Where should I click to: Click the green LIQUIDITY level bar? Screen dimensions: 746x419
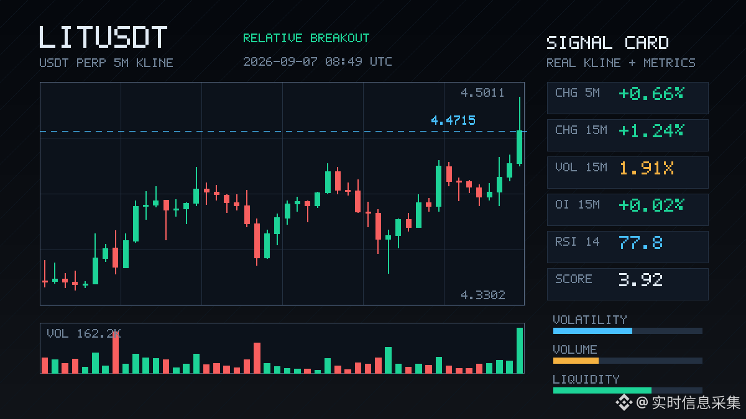[602, 390]
